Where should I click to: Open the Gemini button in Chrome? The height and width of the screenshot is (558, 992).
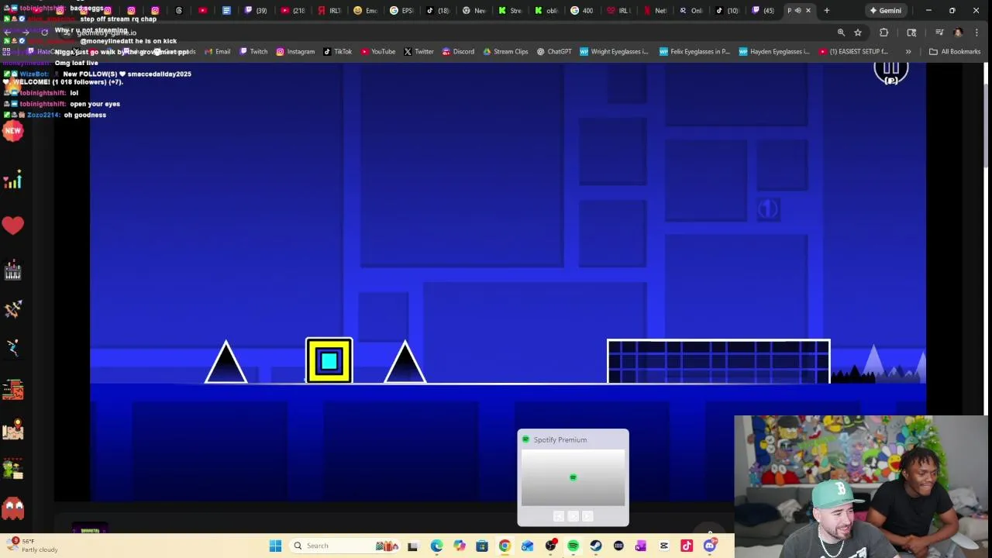[885, 11]
